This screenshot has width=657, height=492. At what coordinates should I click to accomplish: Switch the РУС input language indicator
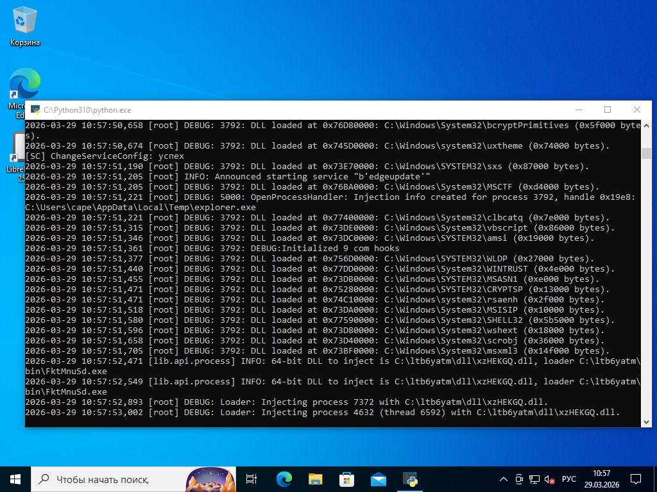pos(568,479)
